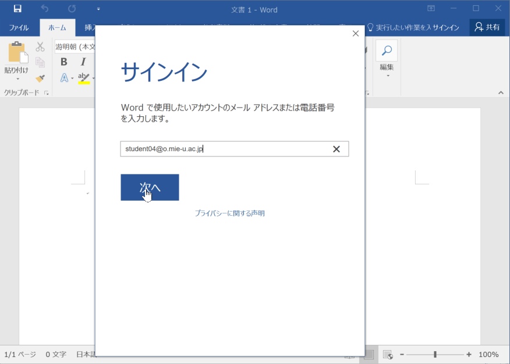Select the ホーム ribbon tab
Image resolution: width=510 pixels, height=364 pixels.
(x=57, y=27)
